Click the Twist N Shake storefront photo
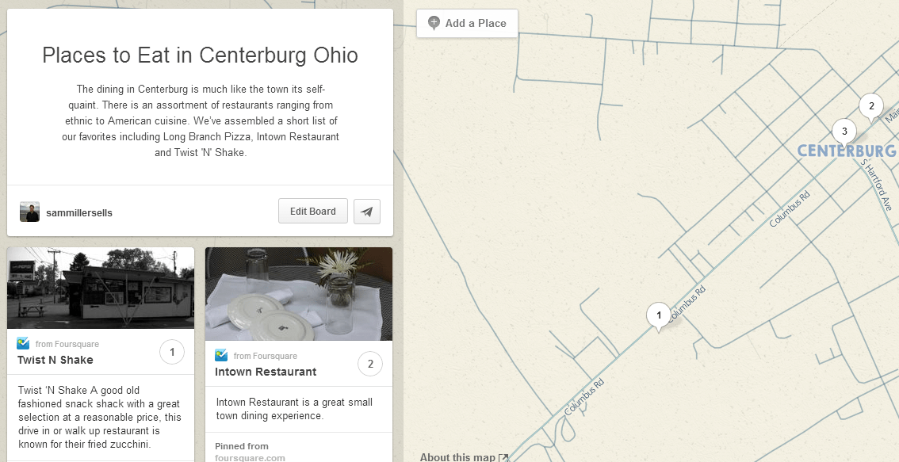The width and height of the screenshot is (899, 462). coord(100,288)
